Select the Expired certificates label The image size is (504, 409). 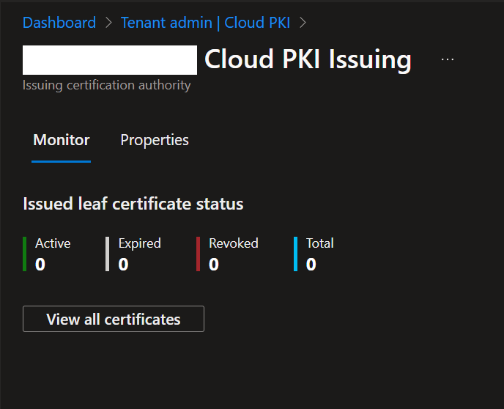(x=139, y=243)
